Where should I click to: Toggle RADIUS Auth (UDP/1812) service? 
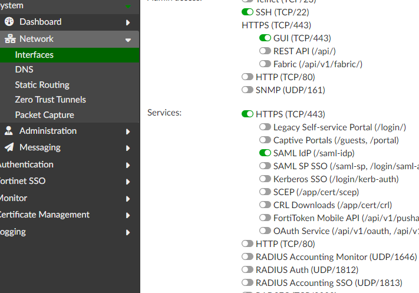pyautogui.click(x=248, y=269)
